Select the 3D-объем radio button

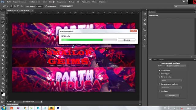pos(159,91)
